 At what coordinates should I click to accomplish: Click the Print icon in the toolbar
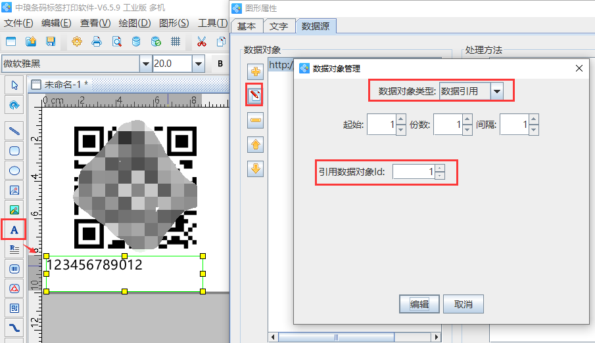point(97,41)
